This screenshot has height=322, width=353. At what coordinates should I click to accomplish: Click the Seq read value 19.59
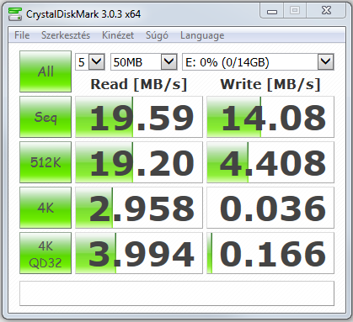[139, 117]
